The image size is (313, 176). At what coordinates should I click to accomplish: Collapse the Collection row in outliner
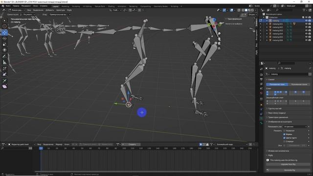264,18
